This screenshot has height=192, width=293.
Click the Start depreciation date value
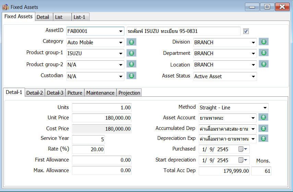tap(215, 160)
